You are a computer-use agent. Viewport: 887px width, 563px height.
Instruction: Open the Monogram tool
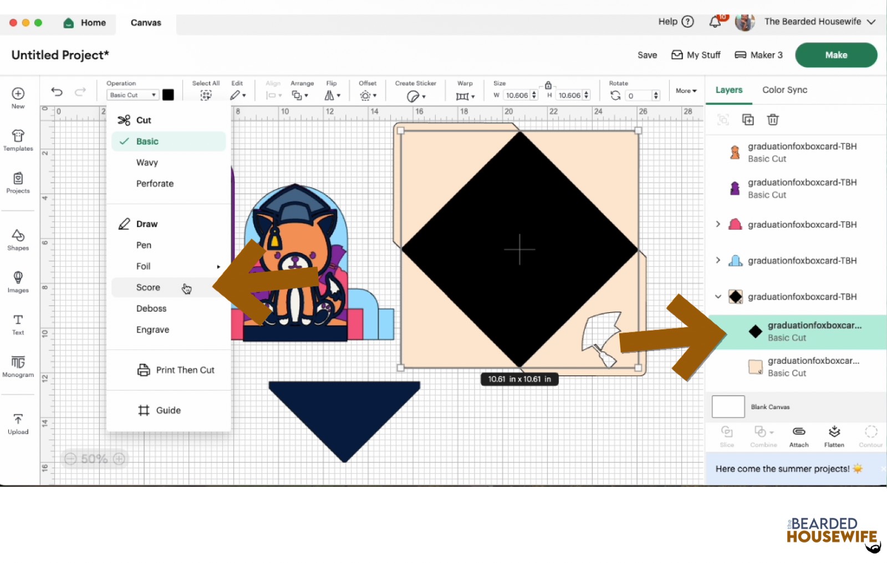tap(18, 366)
